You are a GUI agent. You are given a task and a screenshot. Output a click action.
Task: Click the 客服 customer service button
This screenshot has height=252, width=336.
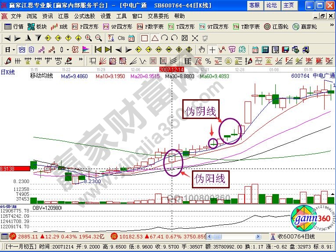tap(255, 5)
